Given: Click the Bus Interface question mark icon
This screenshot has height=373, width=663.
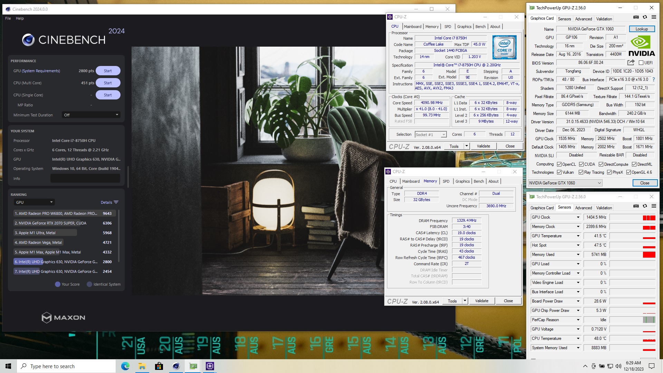Looking at the screenshot, I should tap(653, 79).
